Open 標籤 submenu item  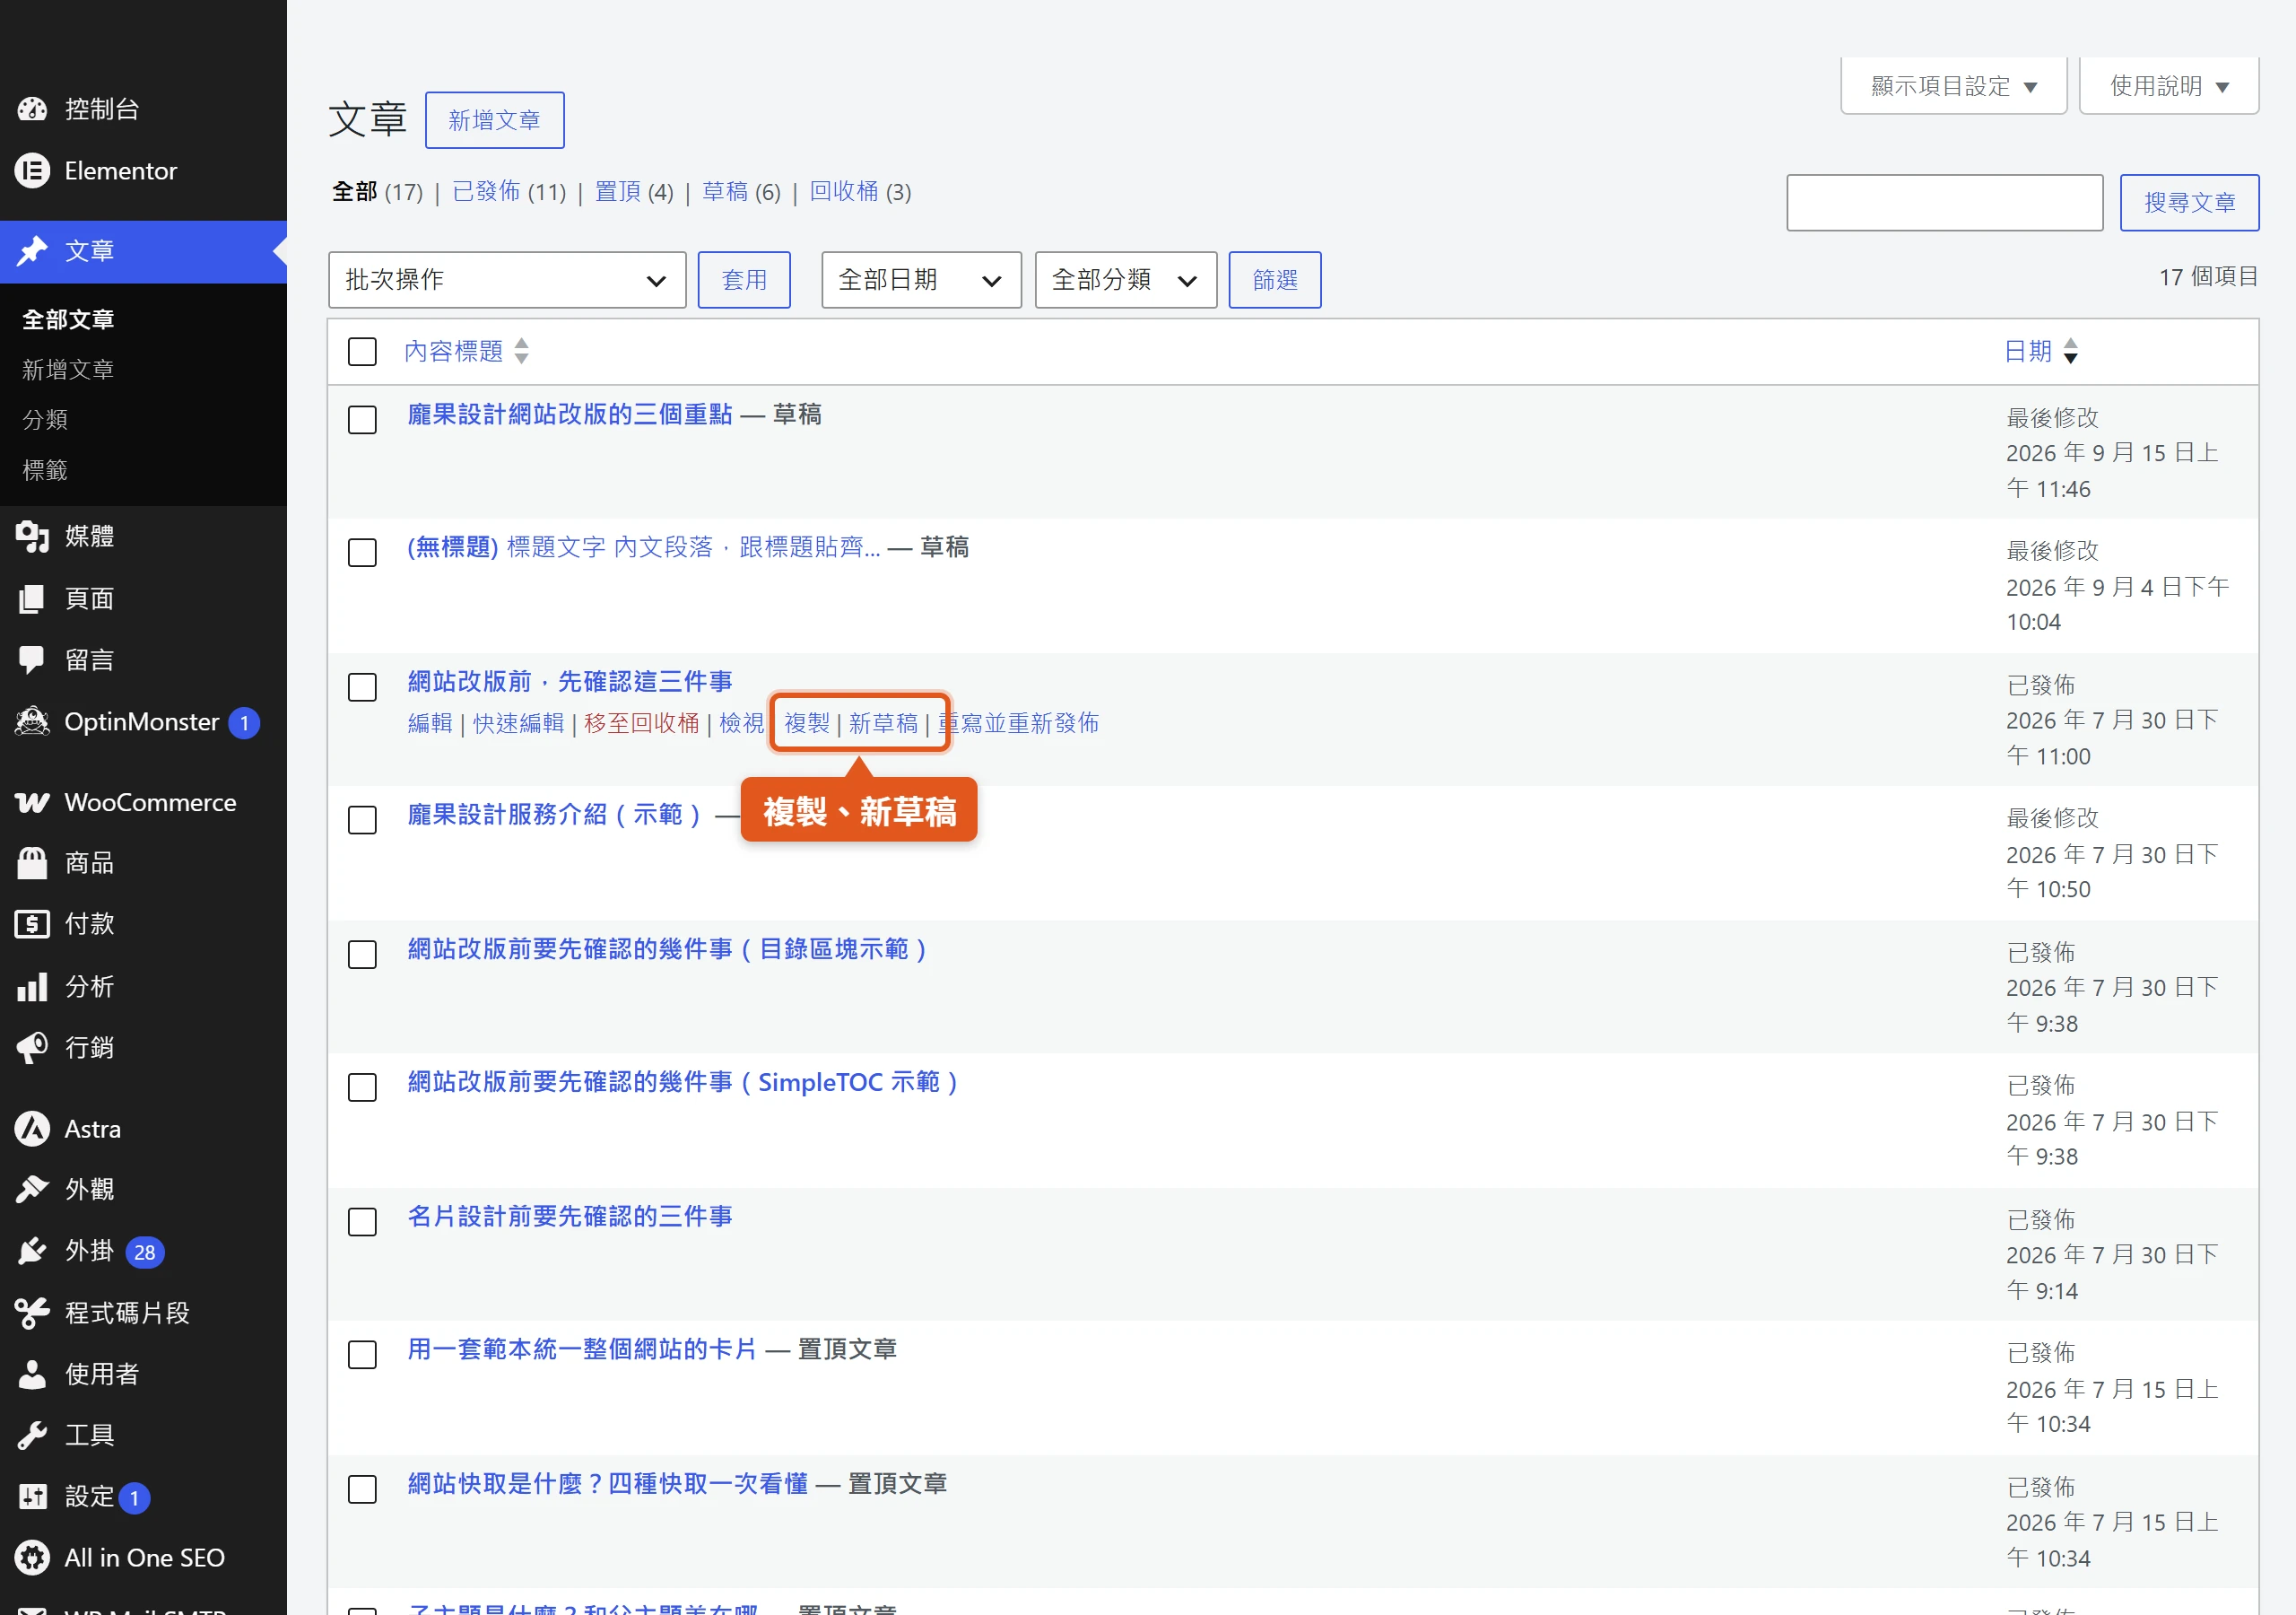pos(45,469)
